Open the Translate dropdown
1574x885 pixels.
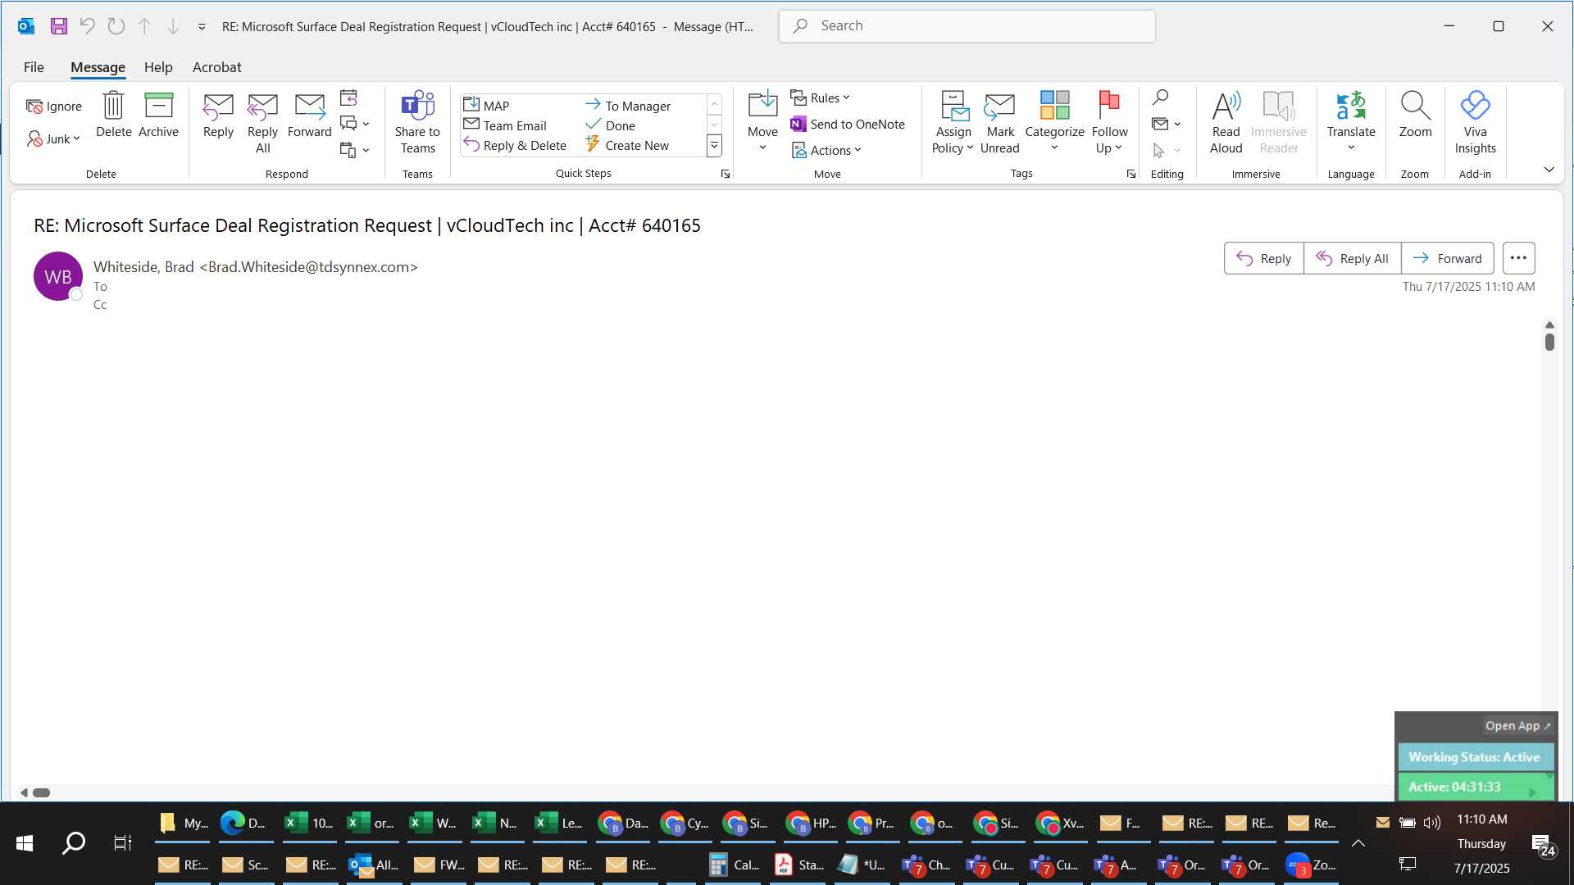click(x=1351, y=121)
